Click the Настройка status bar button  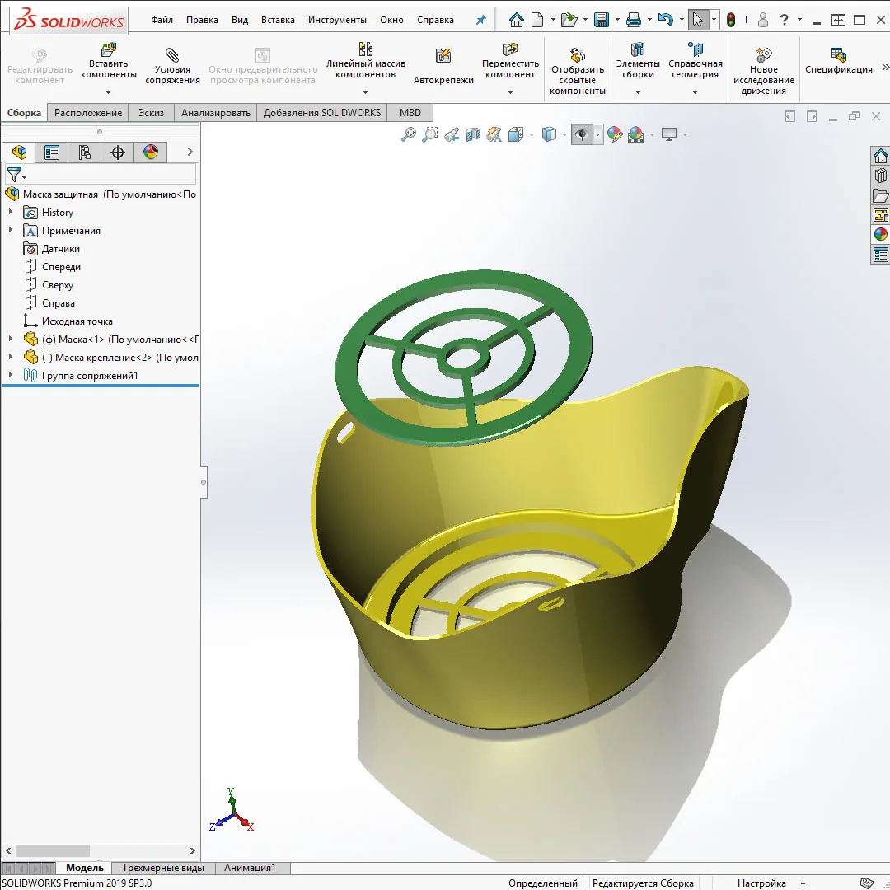[761, 883]
